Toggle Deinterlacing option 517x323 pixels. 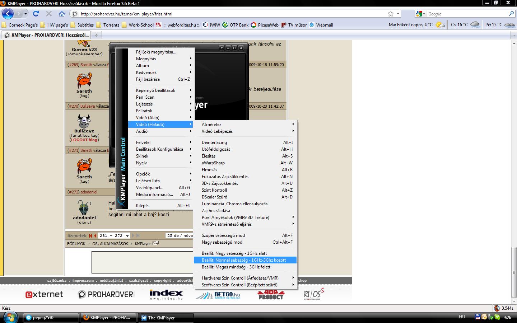[x=245, y=142]
